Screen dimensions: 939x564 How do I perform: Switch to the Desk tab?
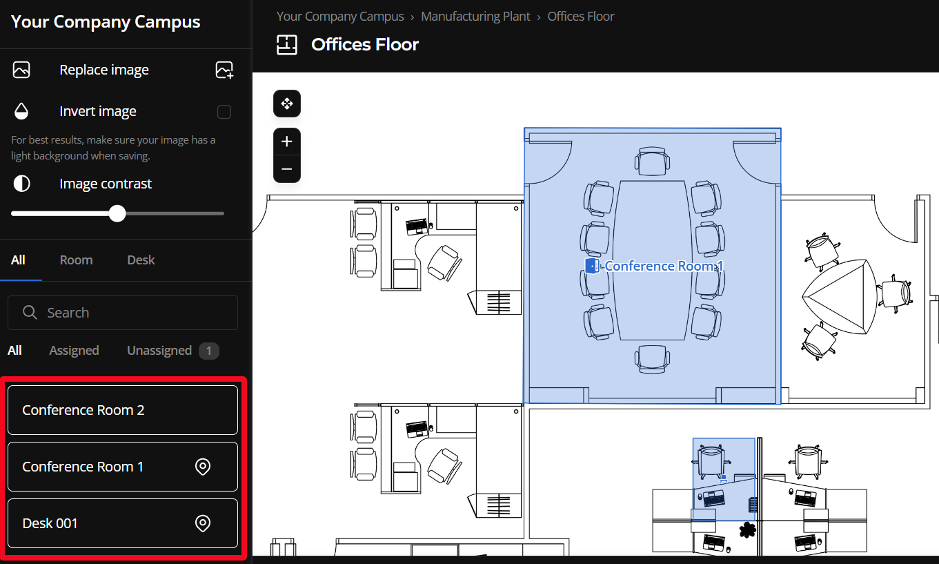[140, 260]
